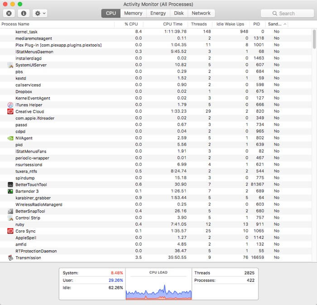The width and height of the screenshot is (317, 305).
Task: Click the System 8.48% value
Action: [x=117, y=273]
